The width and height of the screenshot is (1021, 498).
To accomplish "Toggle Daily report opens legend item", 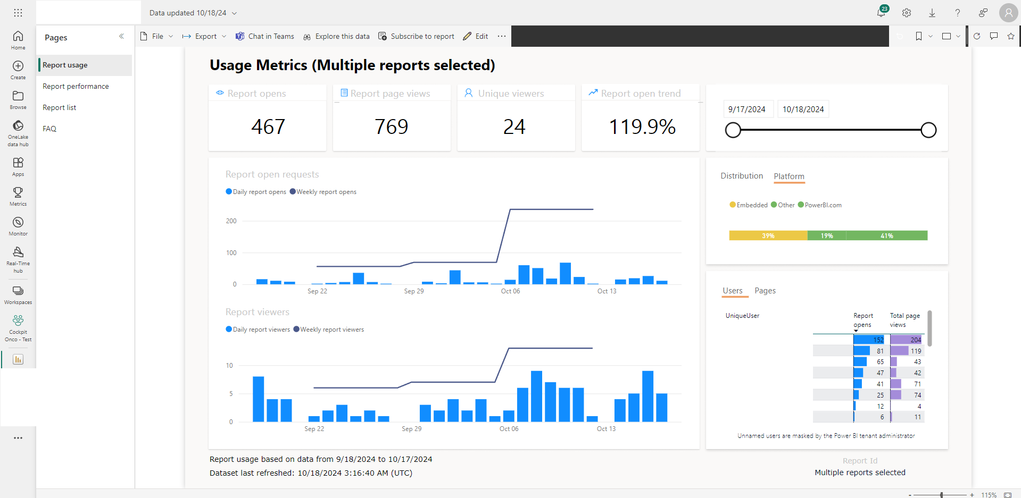I will [256, 192].
